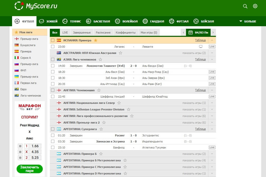
Task: Switch to the Расписание tab
Action: click(x=103, y=33)
